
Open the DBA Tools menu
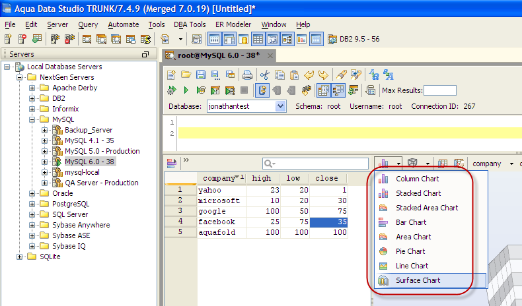pyautogui.click(x=190, y=24)
